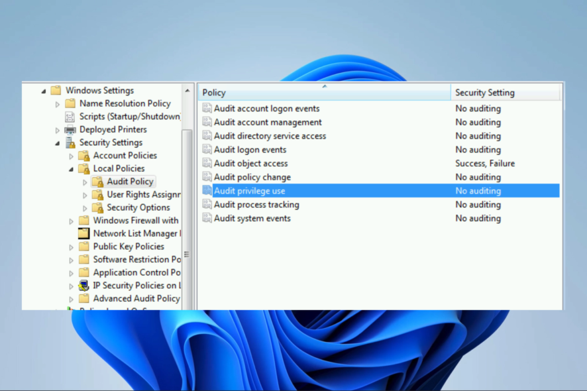Collapse the Windows Settings tree node
This screenshot has height=391, width=587.
(43, 90)
